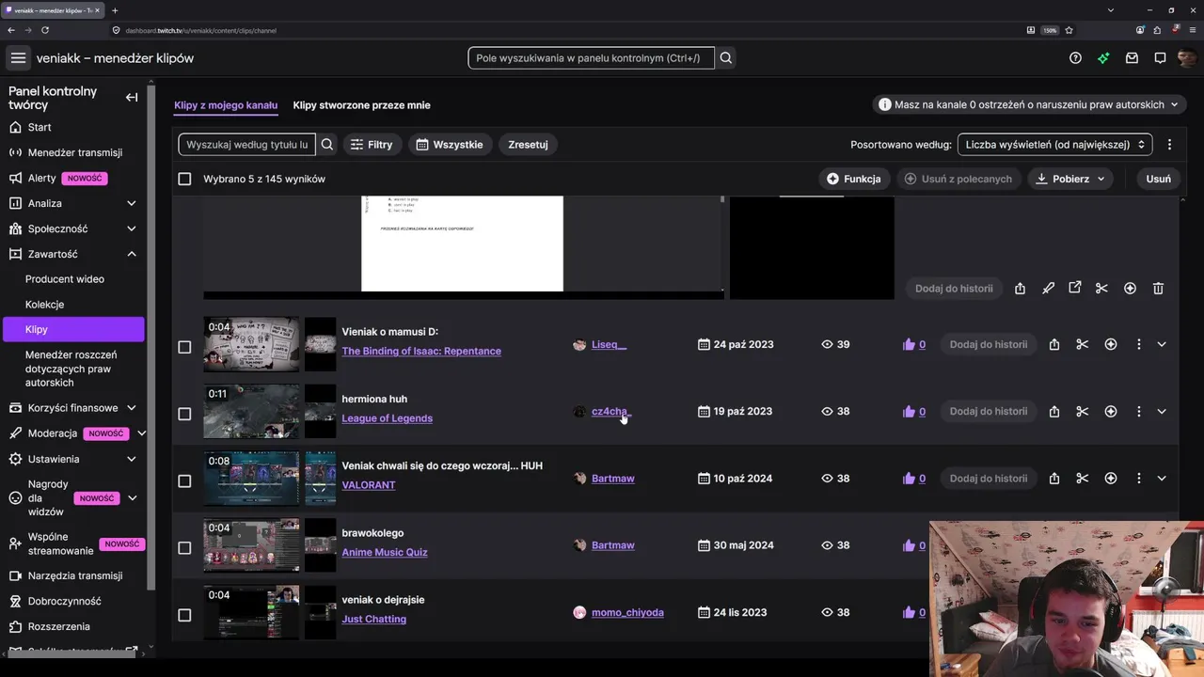This screenshot has width=1204, height=677.
Task: Open the whispers chat bubble icon
Action: [x=1160, y=58]
